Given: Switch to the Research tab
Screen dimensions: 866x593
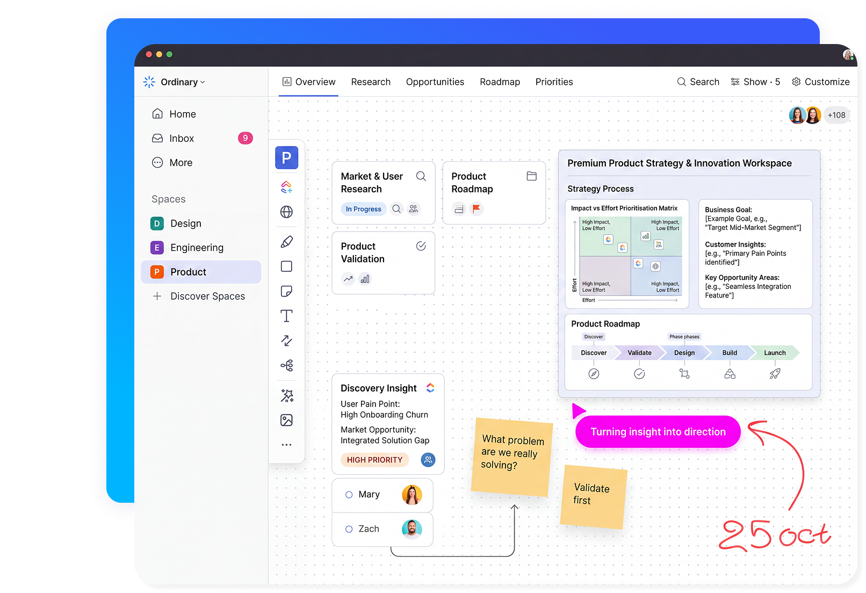Looking at the screenshot, I should (x=371, y=82).
